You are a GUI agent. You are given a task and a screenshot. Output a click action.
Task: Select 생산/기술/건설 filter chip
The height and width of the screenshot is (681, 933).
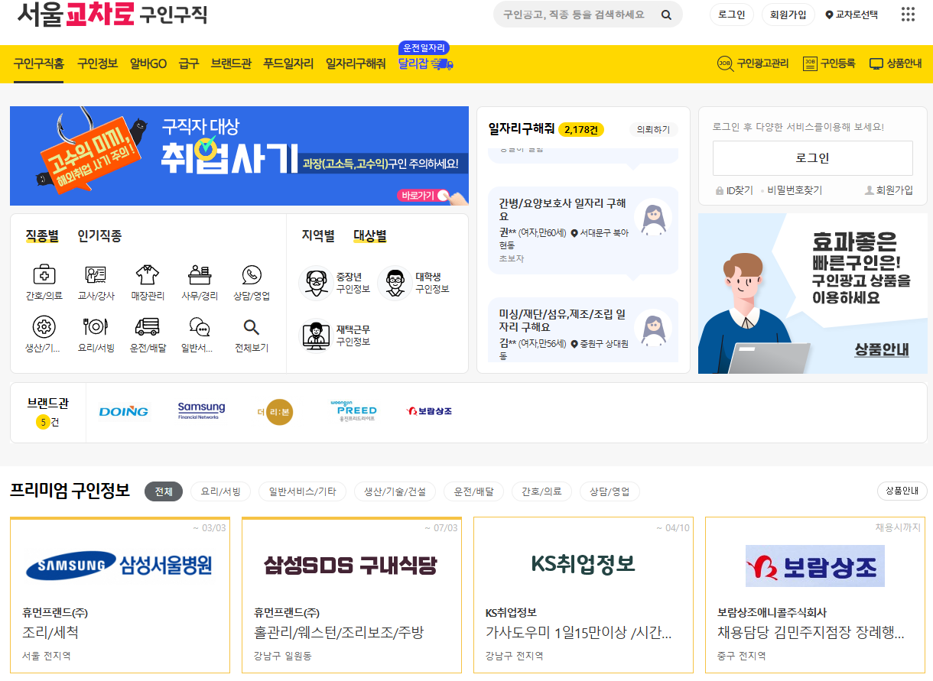click(x=395, y=491)
